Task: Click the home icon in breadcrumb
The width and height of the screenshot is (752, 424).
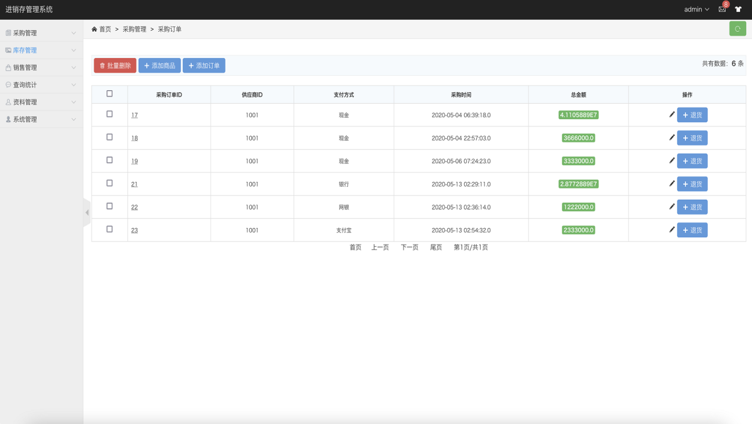Action: tap(95, 29)
